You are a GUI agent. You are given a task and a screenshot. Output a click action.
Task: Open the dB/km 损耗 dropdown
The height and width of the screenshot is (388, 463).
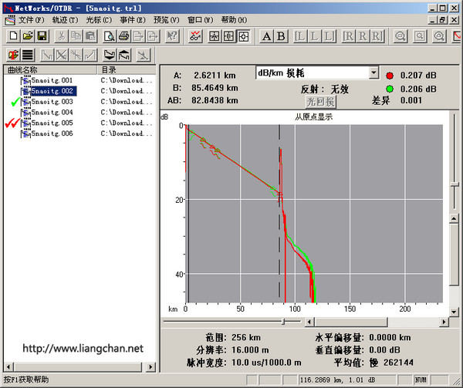click(373, 73)
